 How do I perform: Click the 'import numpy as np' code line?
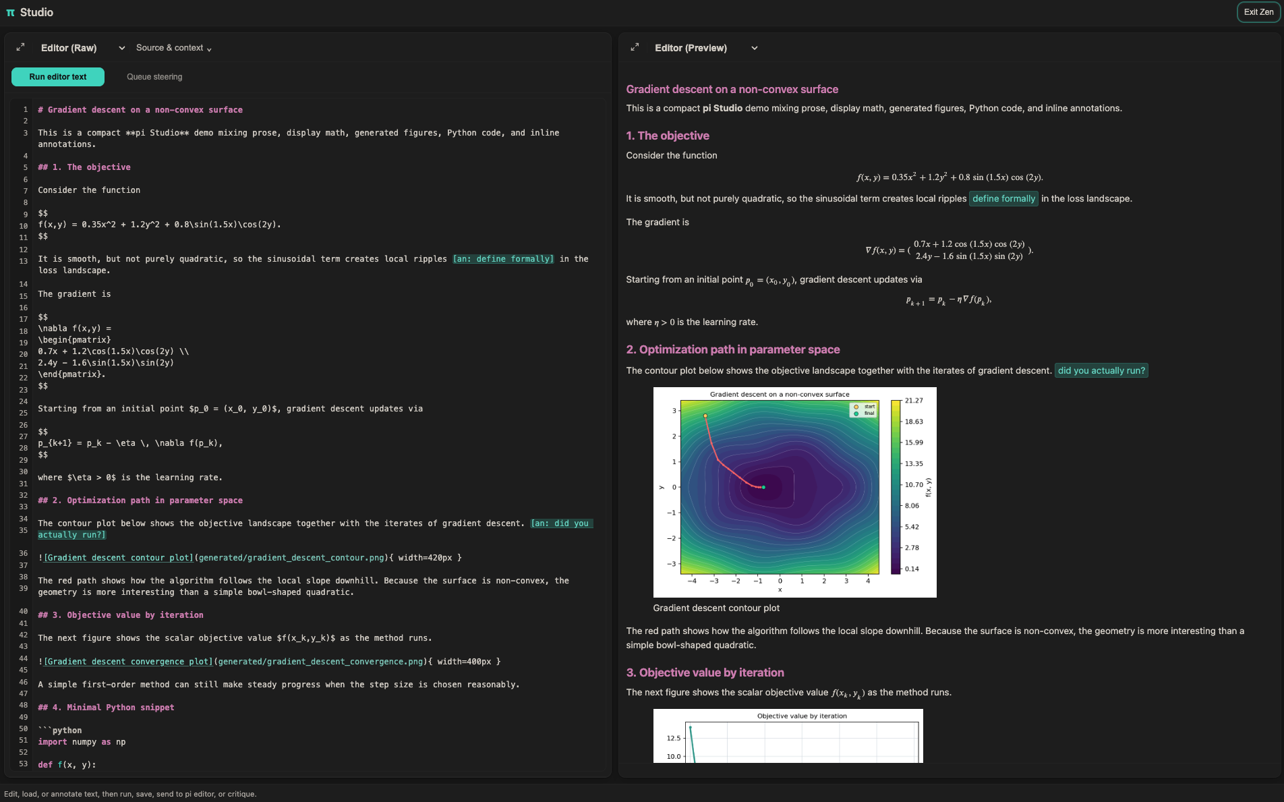point(82,742)
